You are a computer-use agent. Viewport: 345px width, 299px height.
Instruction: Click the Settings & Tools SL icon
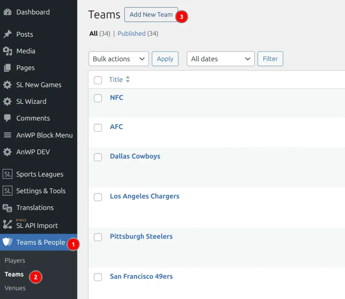7,191
